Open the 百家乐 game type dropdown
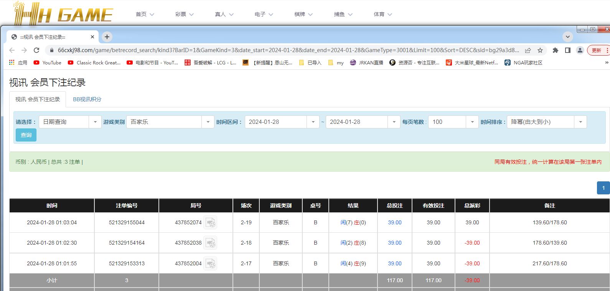The image size is (610, 291). [208, 122]
